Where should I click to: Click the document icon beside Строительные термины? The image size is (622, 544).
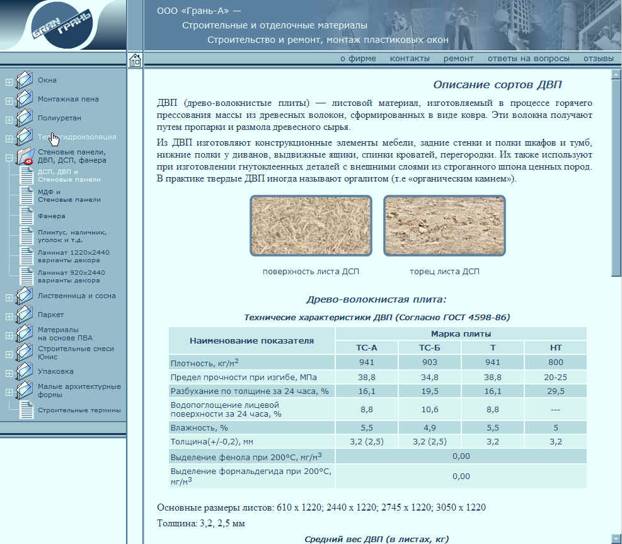(26, 410)
